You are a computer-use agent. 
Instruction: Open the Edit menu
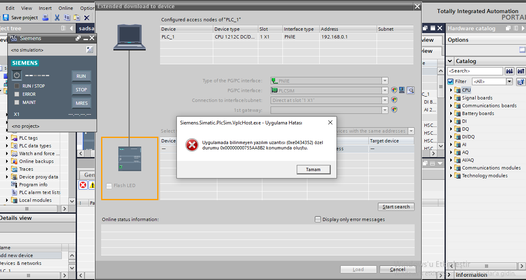point(10,8)
